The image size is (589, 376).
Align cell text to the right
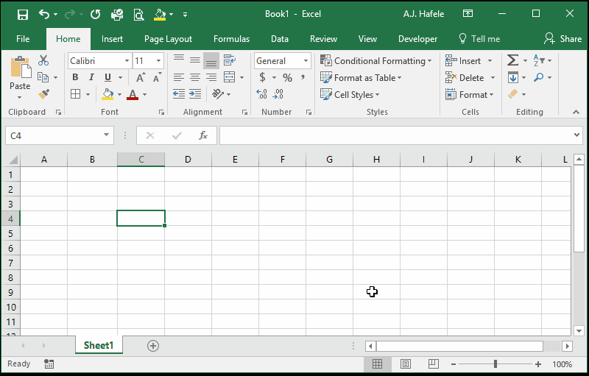[x=211, y=77]
